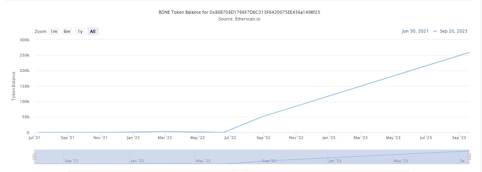Click the navigator near May '23 label
The image size is (482, 172).
[x=400, y=161]
